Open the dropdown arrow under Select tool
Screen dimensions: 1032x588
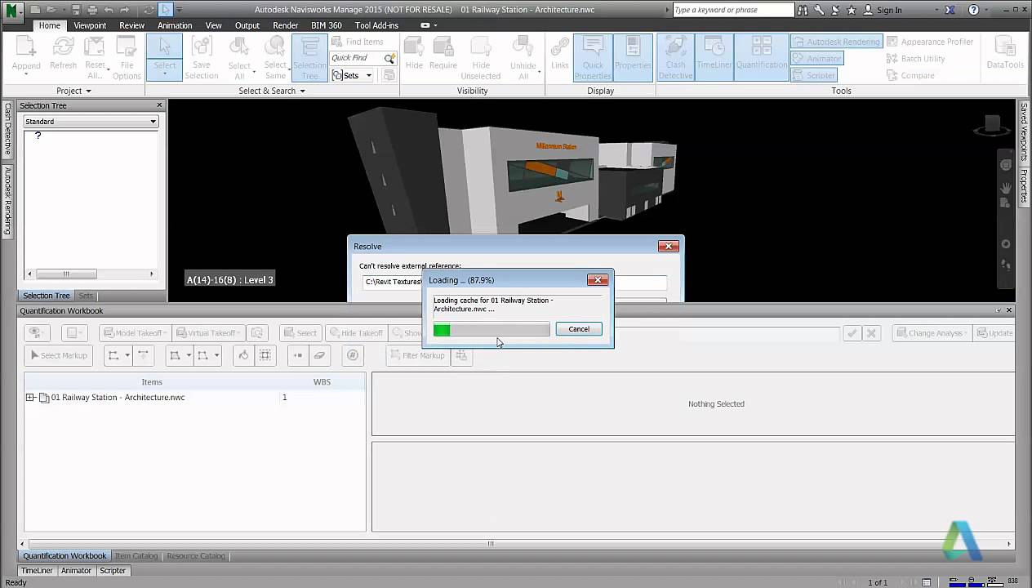165,74
